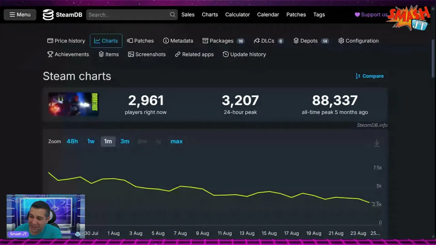Click the 88,337 all-time peak value
Image resolution: width=436 pixels, height=245 pixels.
(x=335, y=100)
